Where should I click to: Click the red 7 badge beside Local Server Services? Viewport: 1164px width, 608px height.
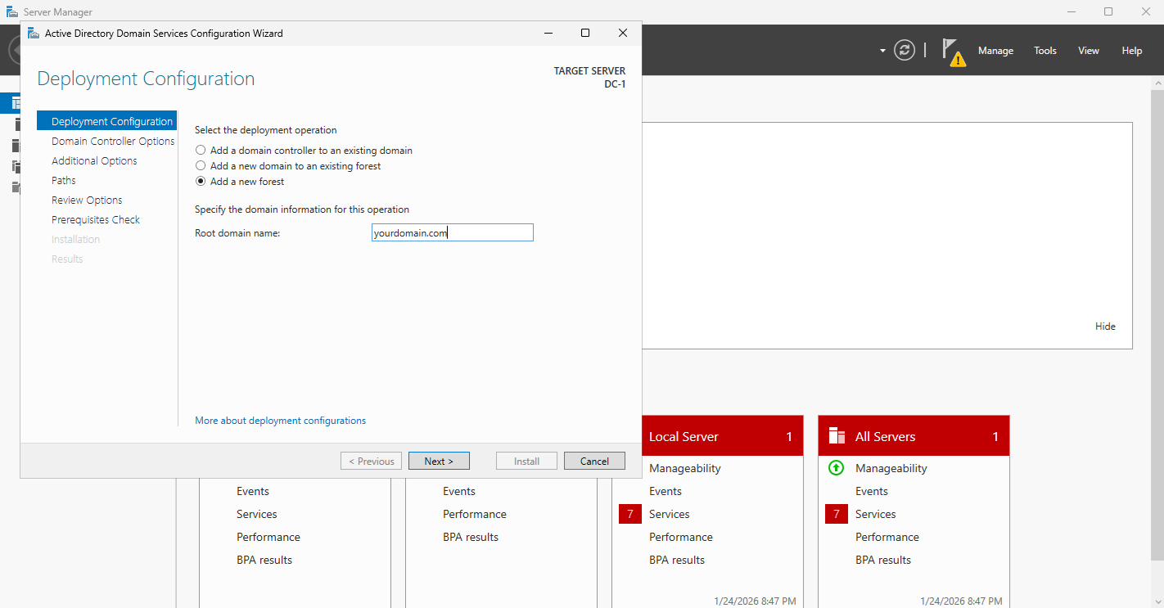coord(630,514)
